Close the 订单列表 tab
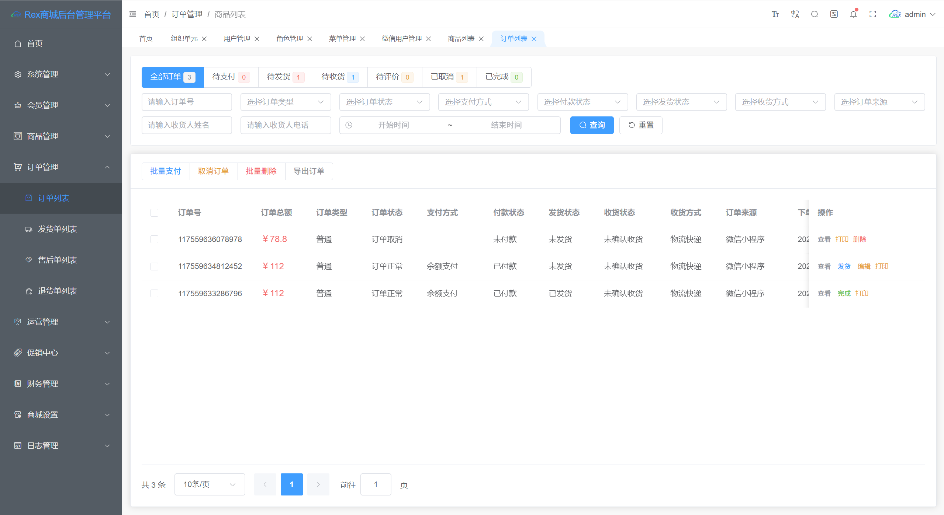The height and width of the screenshot is (515, 944). pyautogui.click(x=534, y=39)
